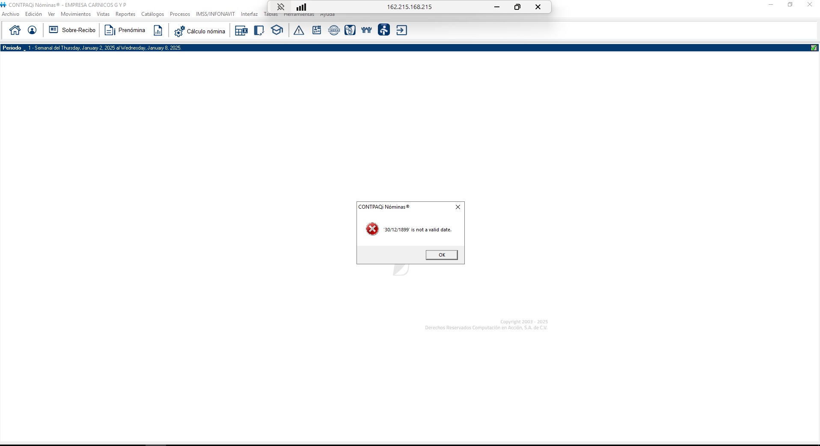
Task: Click the '30/12/1899' is not a valid date message
Action: [x=417, y=230]
